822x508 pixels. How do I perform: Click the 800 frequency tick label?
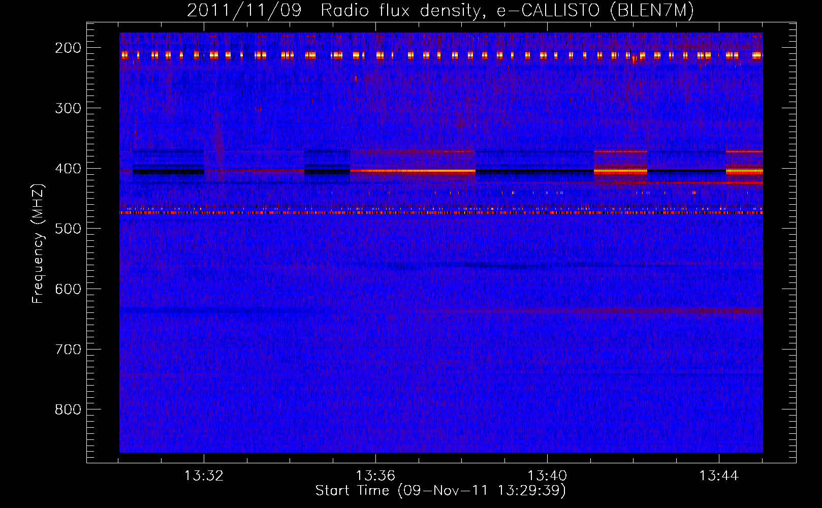tap(68, 409)
